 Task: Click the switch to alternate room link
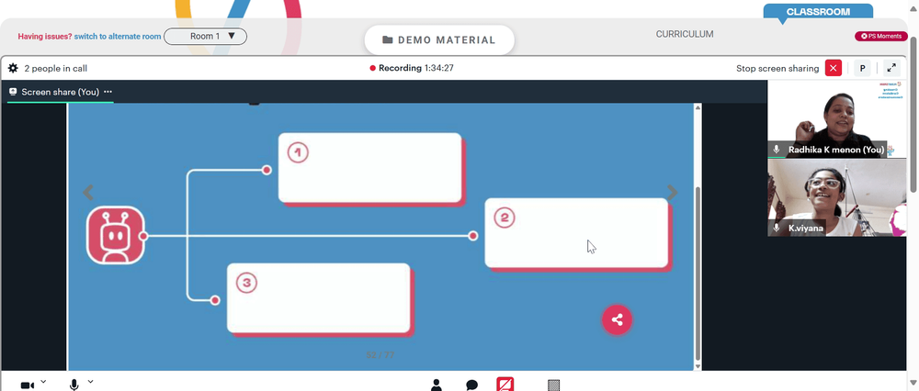pos(118,37)
